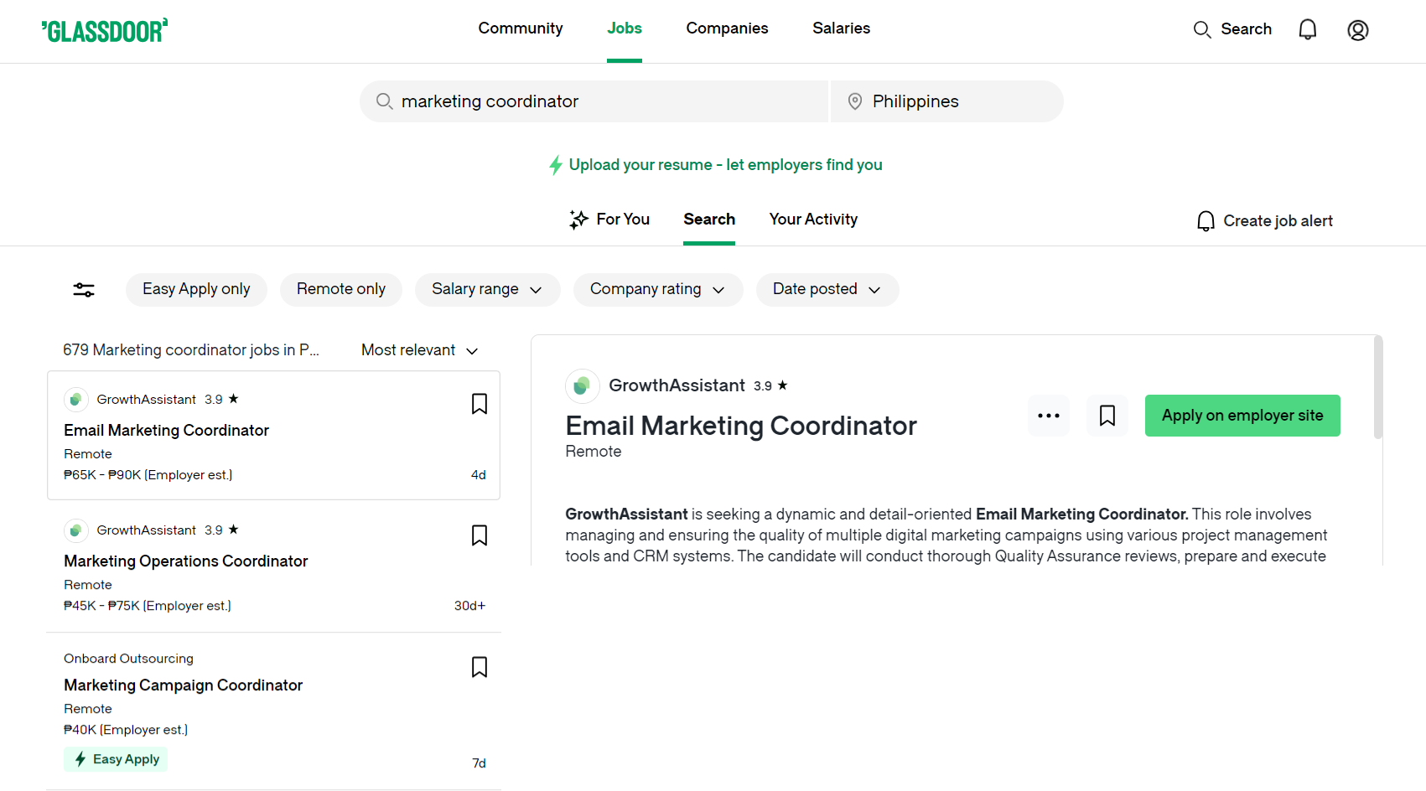This screenshot has height=791, width=1426.
Task: Open the Salaries menu
Action: point(841,28)
